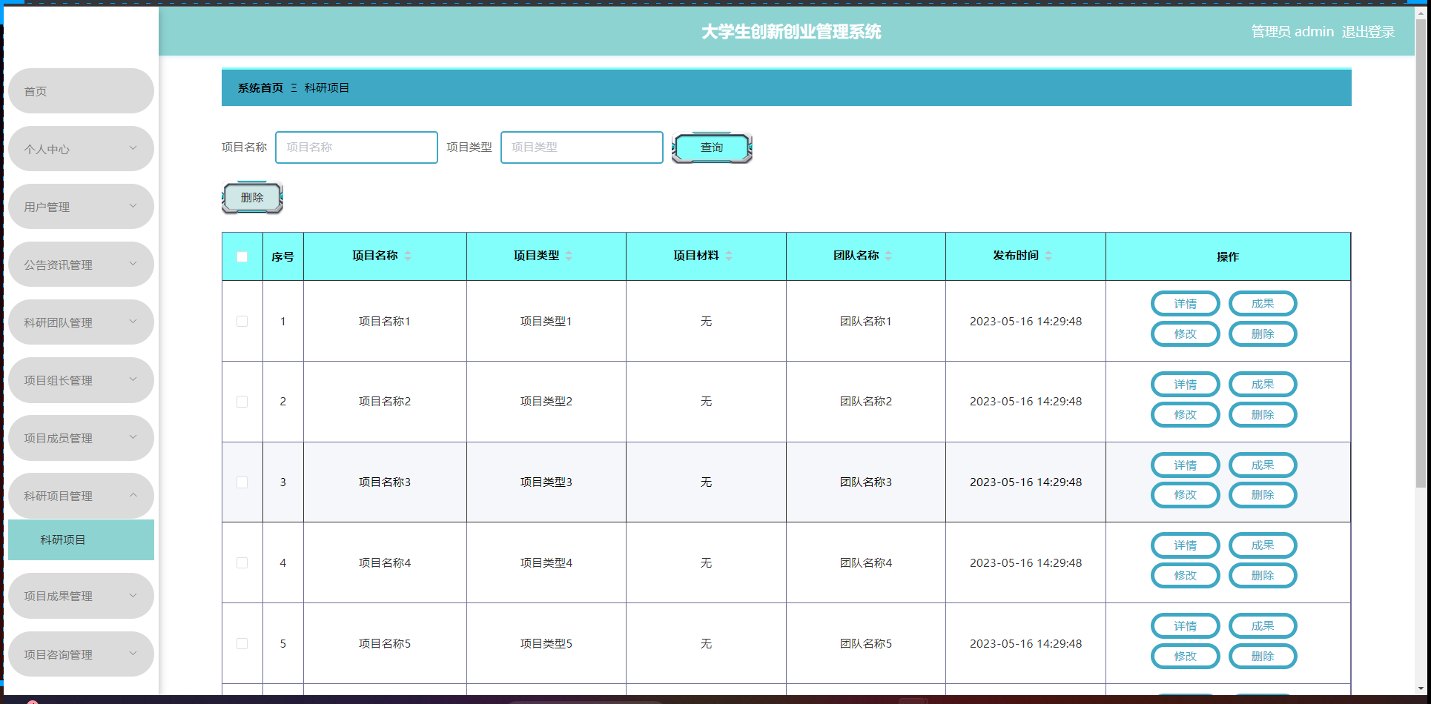This screenshot has width=1431, height=704.
Task: Click the 团队名称3 cell
Action: (866, 482)
